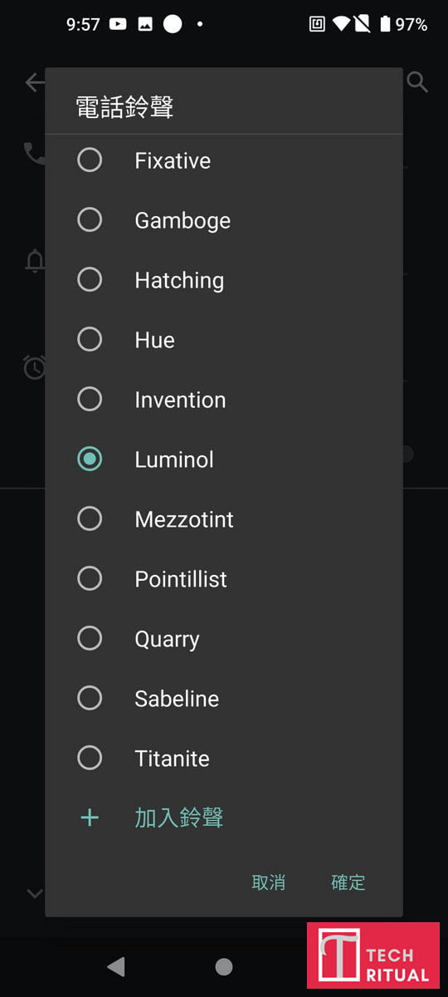The image size is (448, 997).
Task: Choose Sabeline from the ringtone list
Action: (x=224, y=699)
